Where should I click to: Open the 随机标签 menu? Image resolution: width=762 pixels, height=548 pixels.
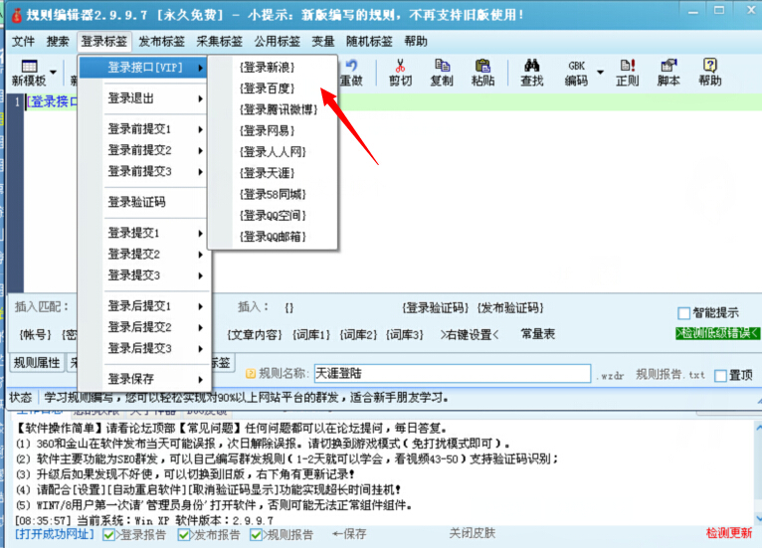369,42
